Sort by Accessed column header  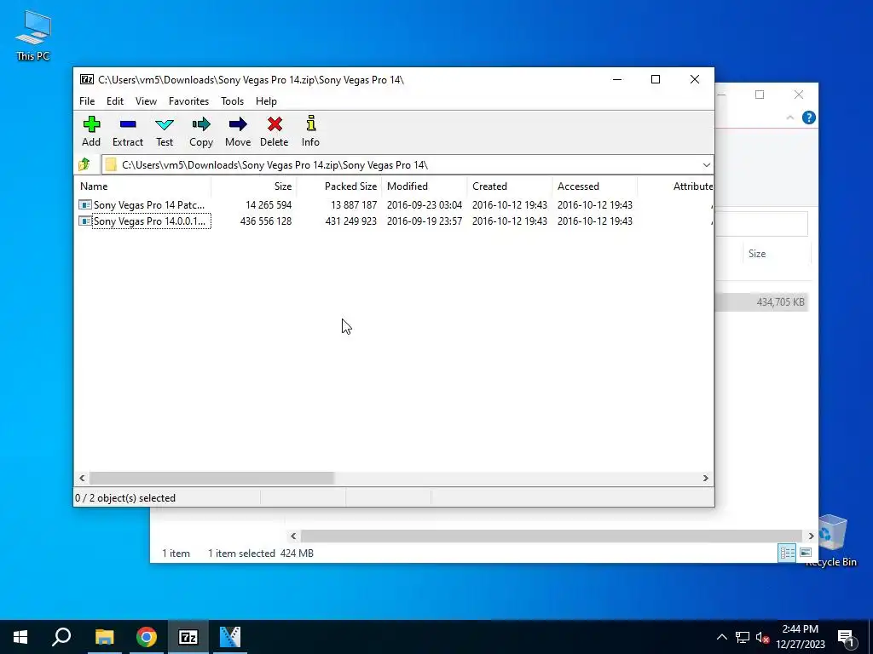594,186
